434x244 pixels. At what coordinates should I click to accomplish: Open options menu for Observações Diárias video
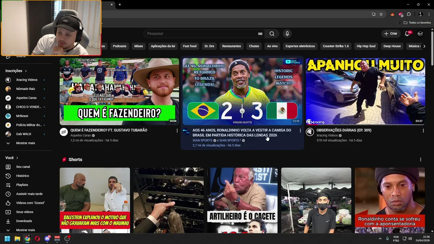click(x=423, y=130)
